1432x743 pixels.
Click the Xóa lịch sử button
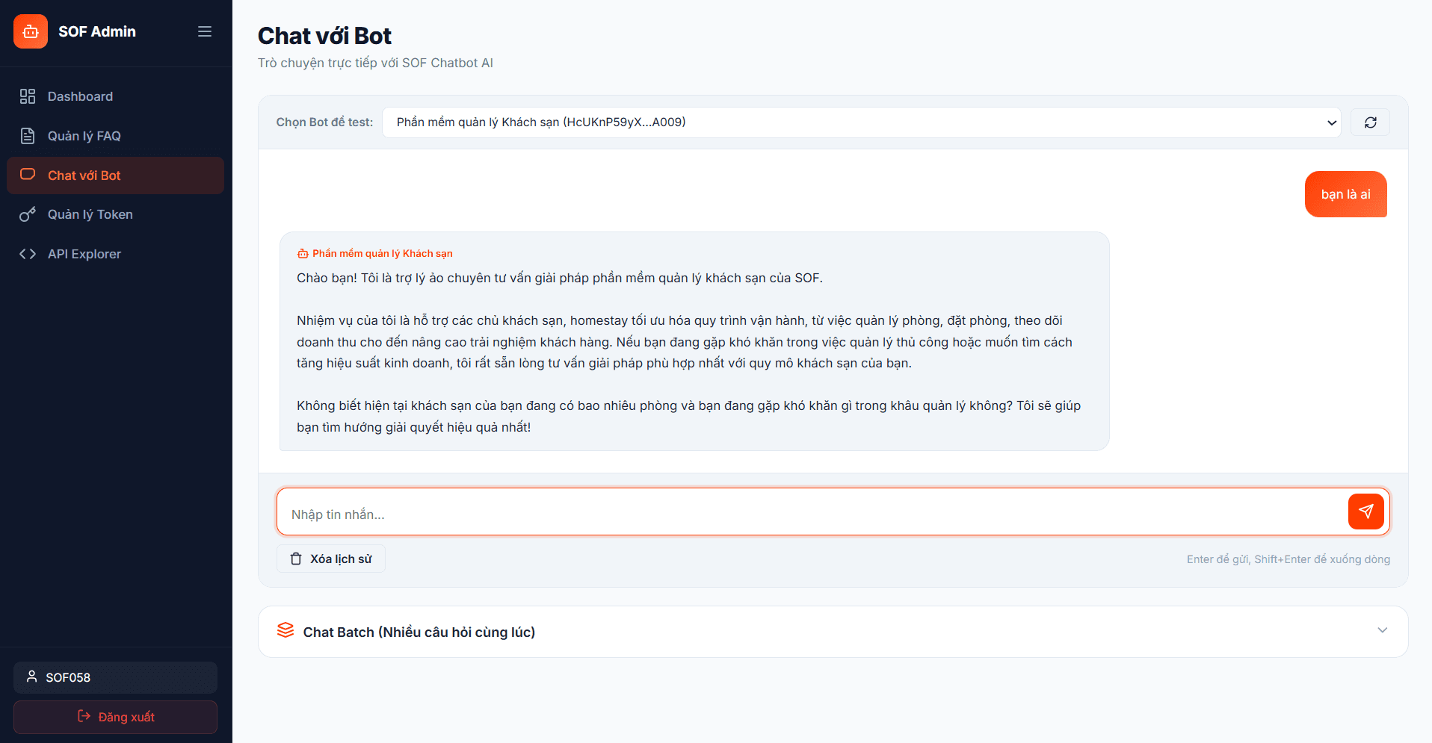pos(330,558)
